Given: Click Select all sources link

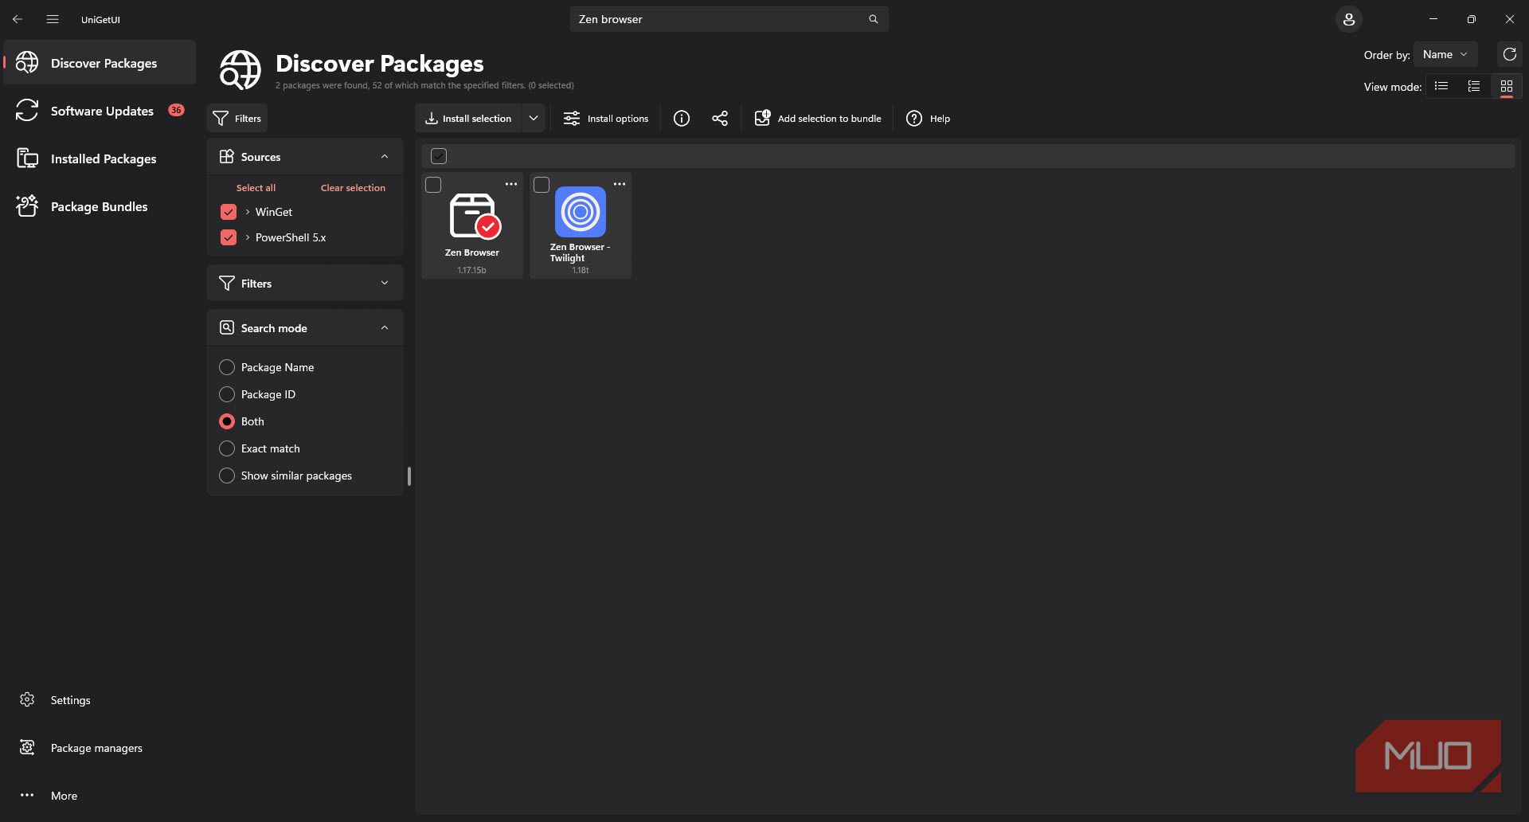Looking at the screenshot, I should pyautogui.click(x=256, y=188).
